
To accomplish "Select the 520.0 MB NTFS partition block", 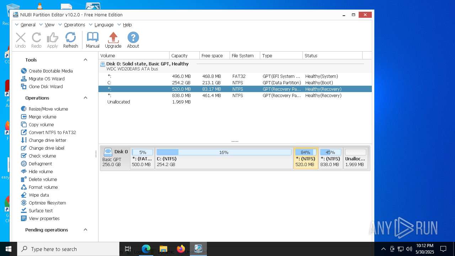I will click(x=306, y=158).
